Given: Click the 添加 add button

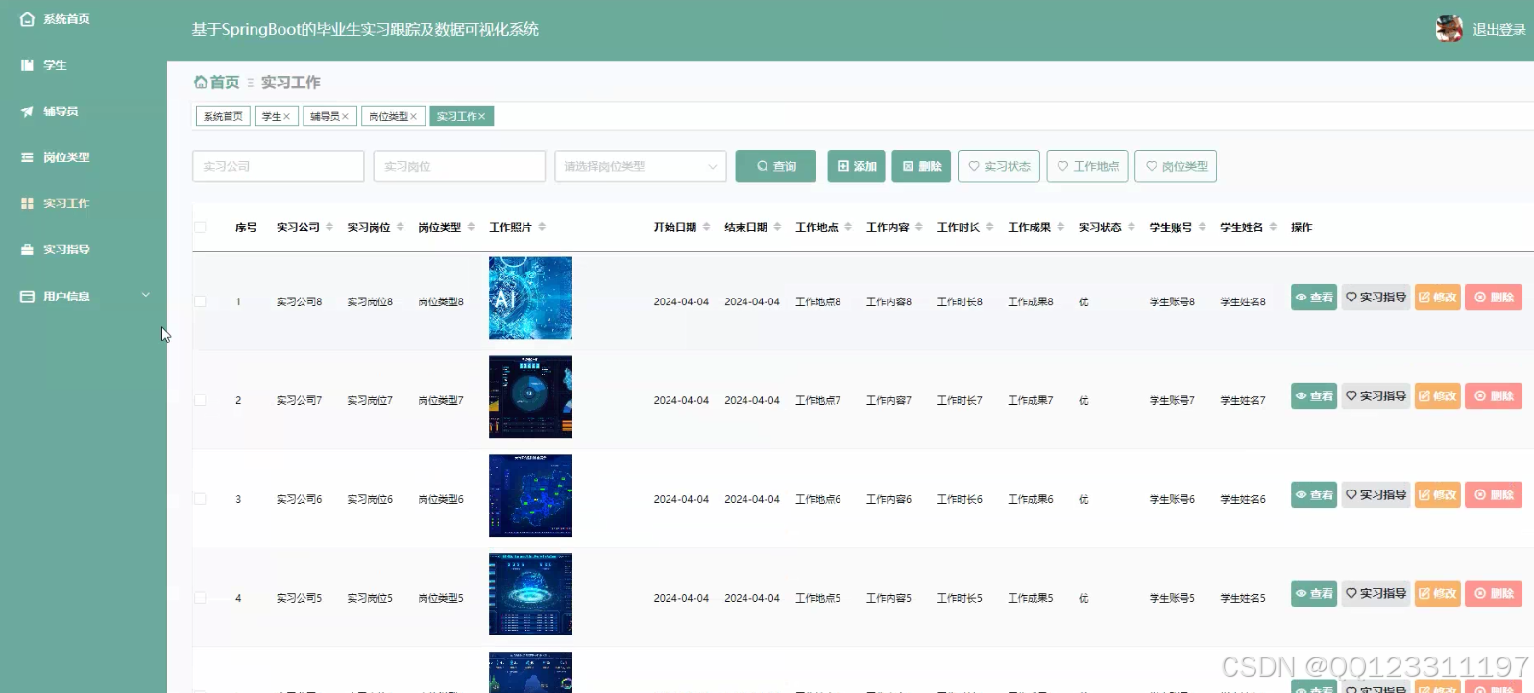Looking at the screenshot, I should tap(856, 166).
